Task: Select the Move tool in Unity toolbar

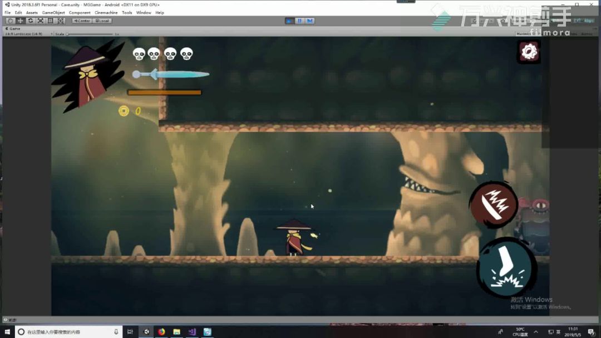Action: [21, 21]
